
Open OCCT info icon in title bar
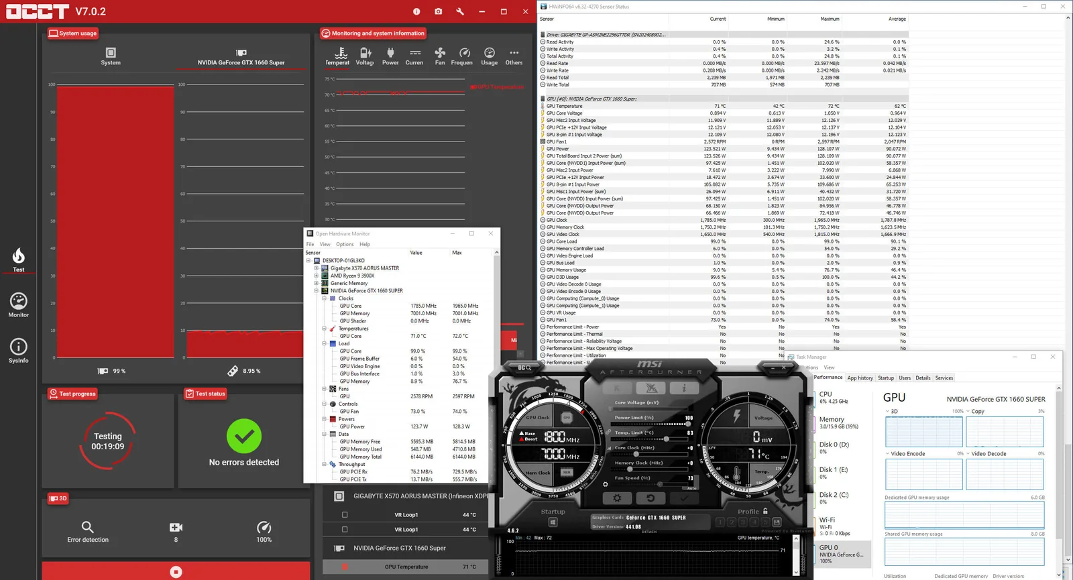click(x=416, y=11)
